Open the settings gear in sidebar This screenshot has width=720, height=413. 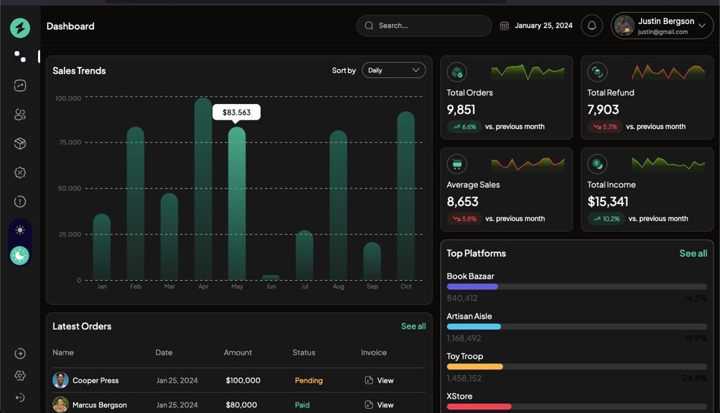tap(20, 375)
